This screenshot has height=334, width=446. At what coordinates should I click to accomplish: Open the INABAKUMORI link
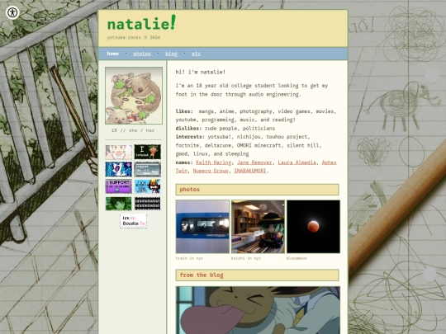click(x=250, y=171)
